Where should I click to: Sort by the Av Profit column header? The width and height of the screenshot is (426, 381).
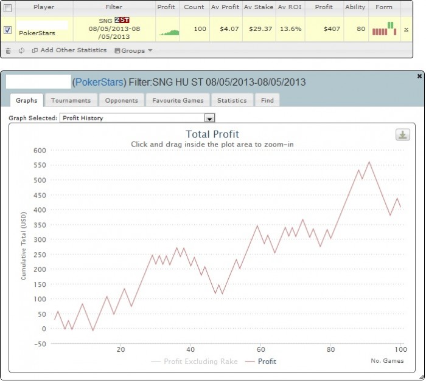coord(225,7)
